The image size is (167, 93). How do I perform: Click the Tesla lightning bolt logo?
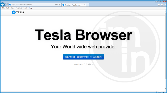point(14,12)
